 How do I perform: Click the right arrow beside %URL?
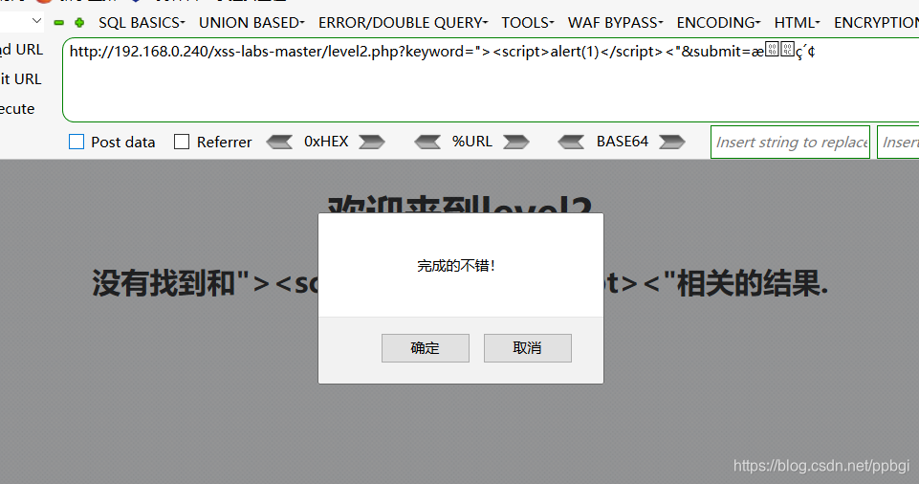[x=515, y=142]
